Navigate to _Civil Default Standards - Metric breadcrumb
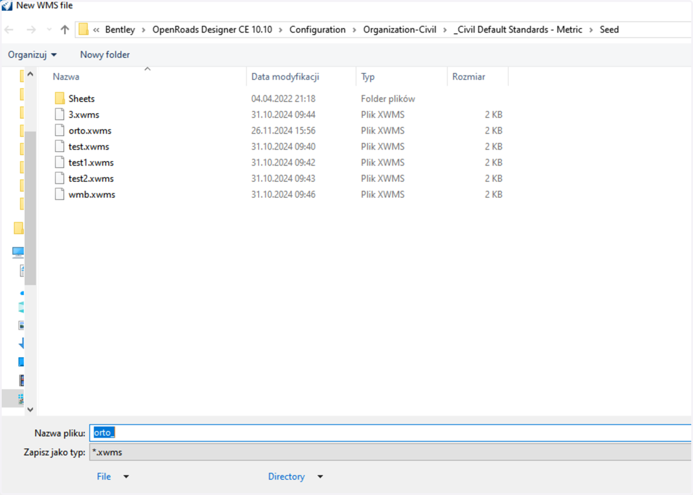The width and height of the screenshot is (693, 495). click(x=519, y=29)
